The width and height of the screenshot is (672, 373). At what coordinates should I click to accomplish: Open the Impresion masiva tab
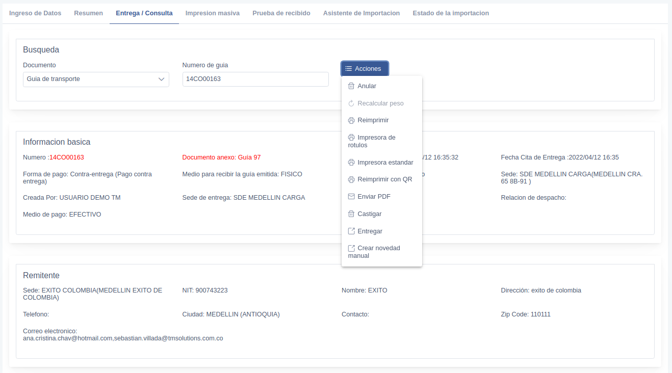point(212,13)
